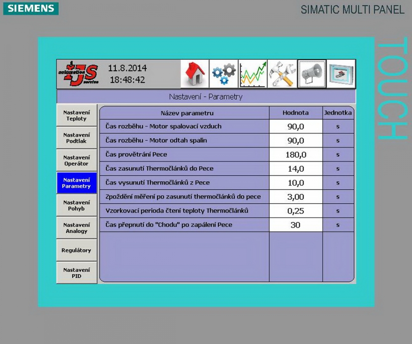
Task: Select the highlighted Nastavení Parametry tab
Action: tap(77, 183)
